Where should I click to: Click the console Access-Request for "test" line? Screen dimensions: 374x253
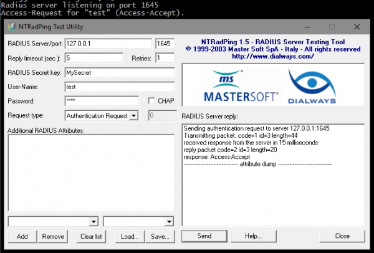[92, 13]
